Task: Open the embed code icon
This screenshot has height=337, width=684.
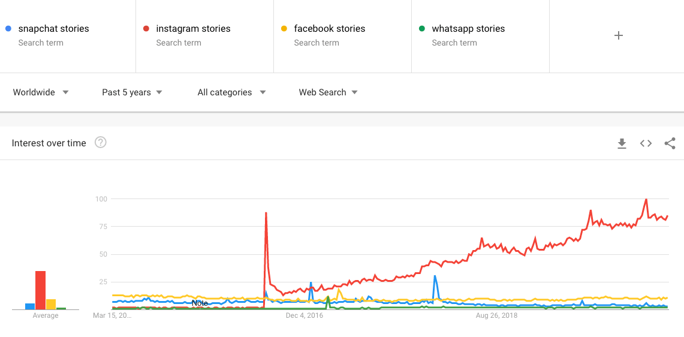Action: click(646, 143)
